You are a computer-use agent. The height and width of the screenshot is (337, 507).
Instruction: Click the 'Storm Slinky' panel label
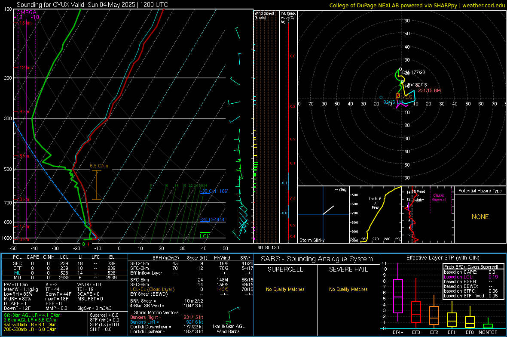312,240
